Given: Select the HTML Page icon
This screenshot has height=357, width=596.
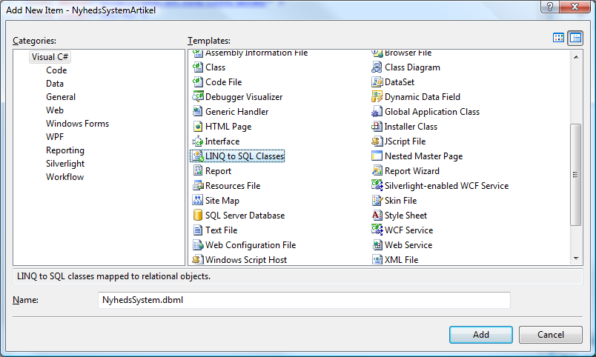Looking at the screenshot, I should [198, 127].
